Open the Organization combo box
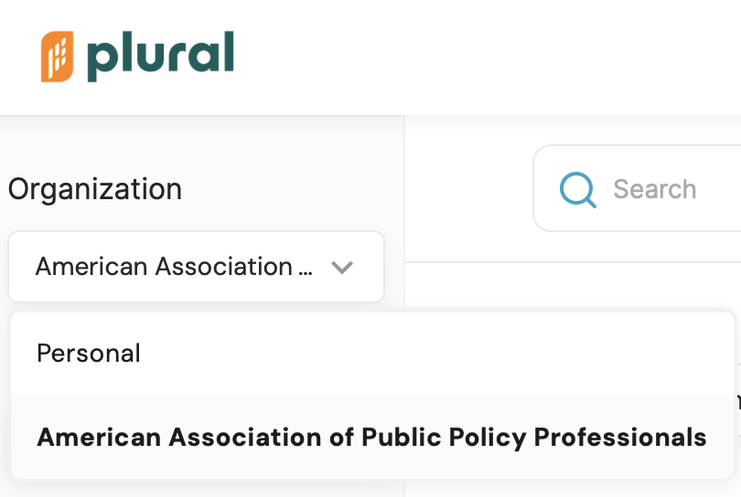This screenshot has height=497, width=741. (196, 267)
